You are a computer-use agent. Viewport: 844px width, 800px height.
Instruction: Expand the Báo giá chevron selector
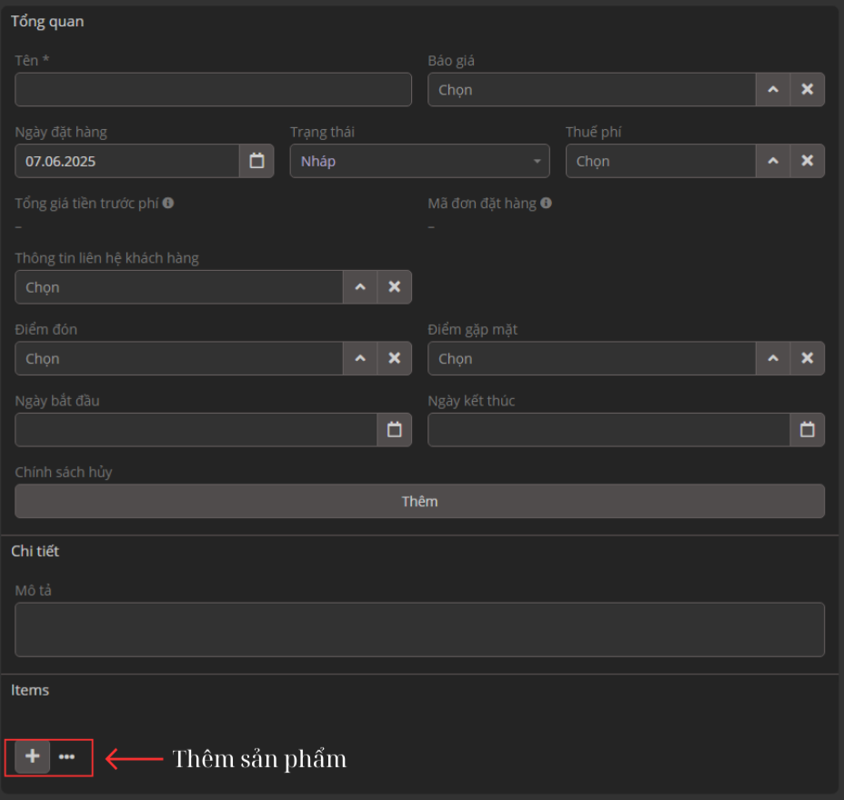pos(772,90)
